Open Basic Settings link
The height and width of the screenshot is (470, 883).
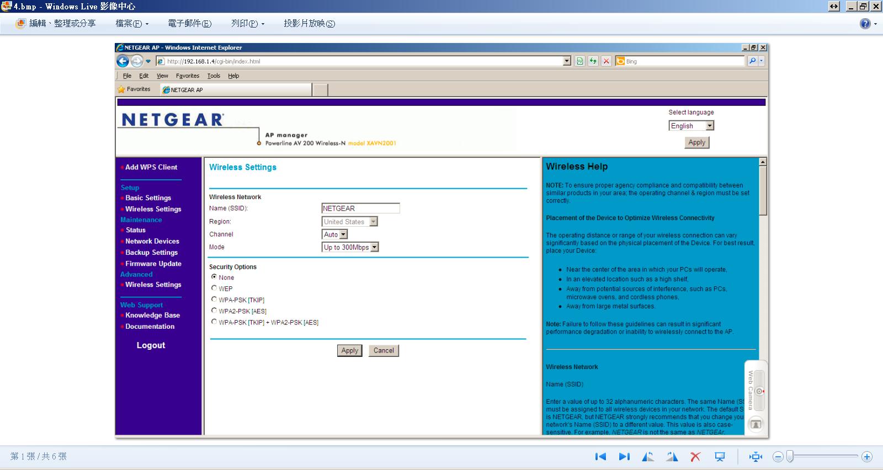[148, 198]
